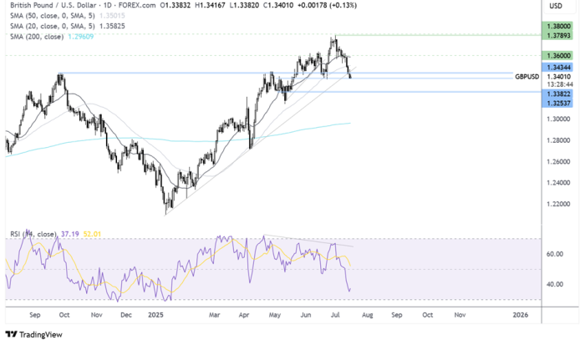Click the TradingView logo icon
Viewport: 585px width, 345px height.
[12, 335]
